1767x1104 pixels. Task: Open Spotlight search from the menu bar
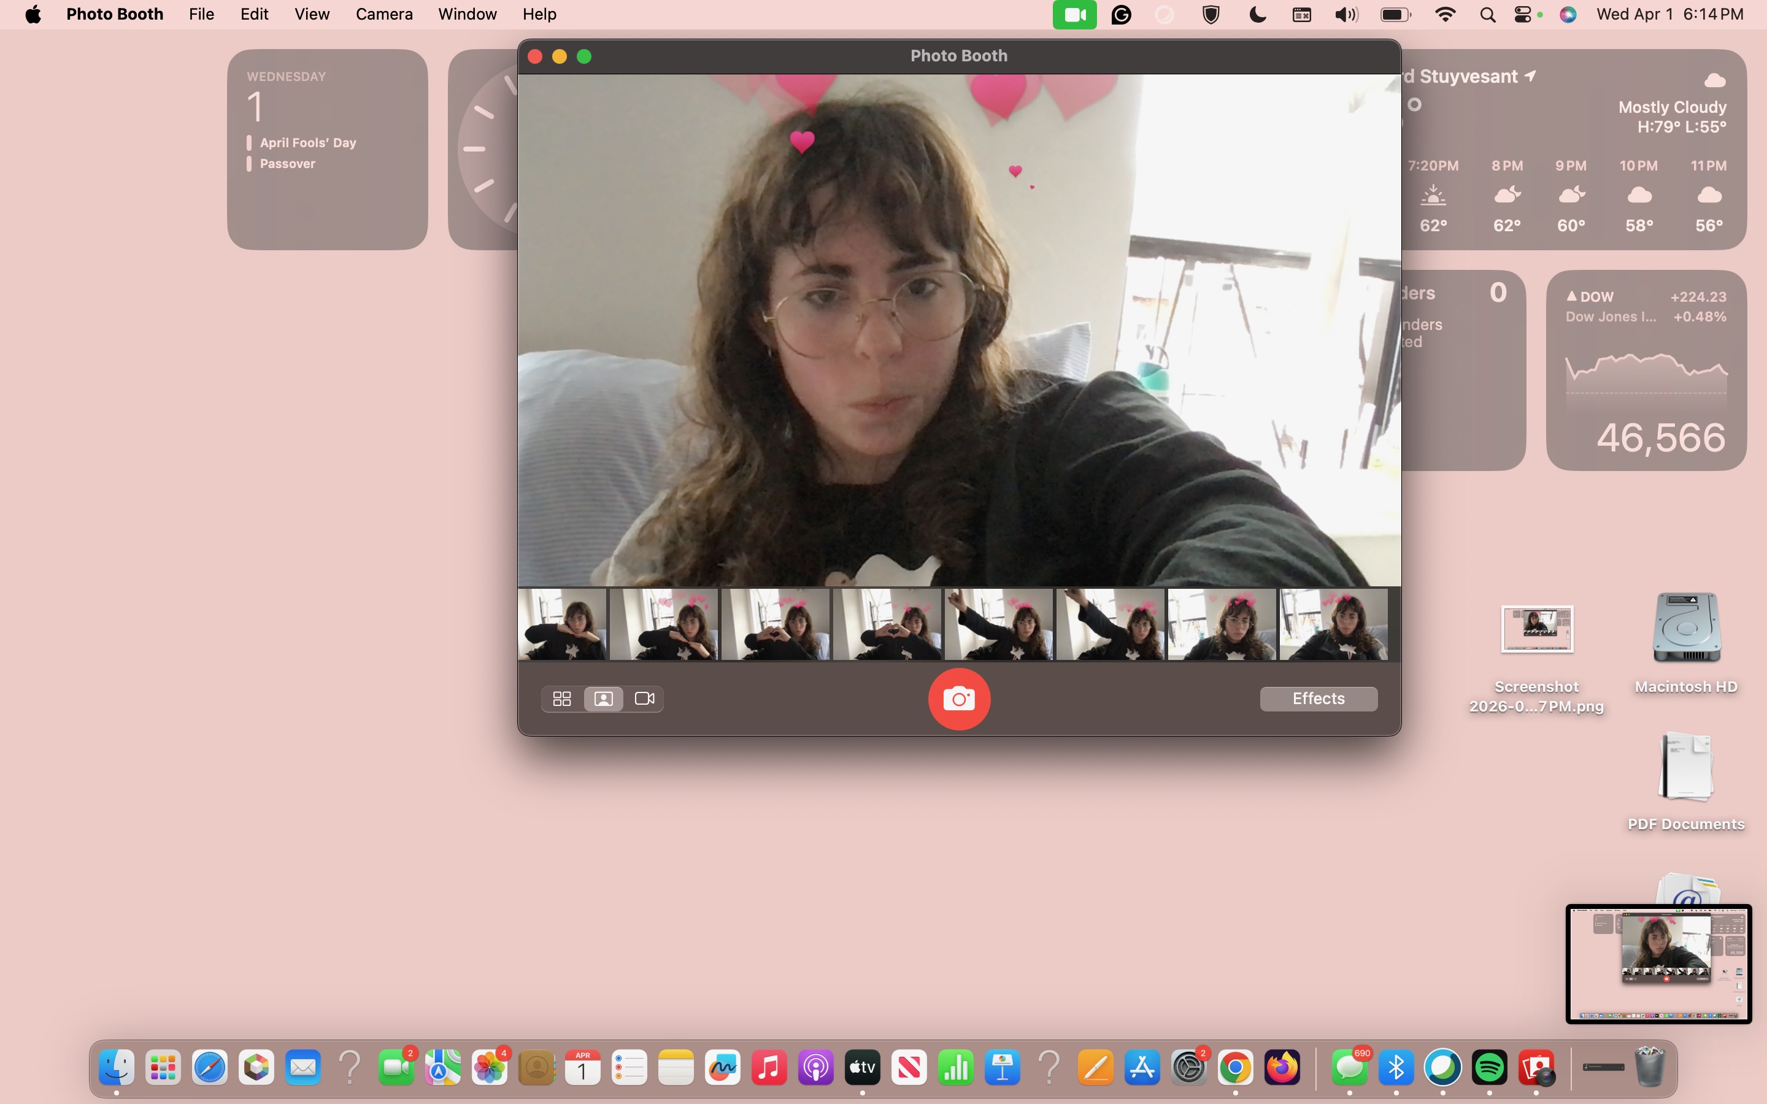point(1487,14)
